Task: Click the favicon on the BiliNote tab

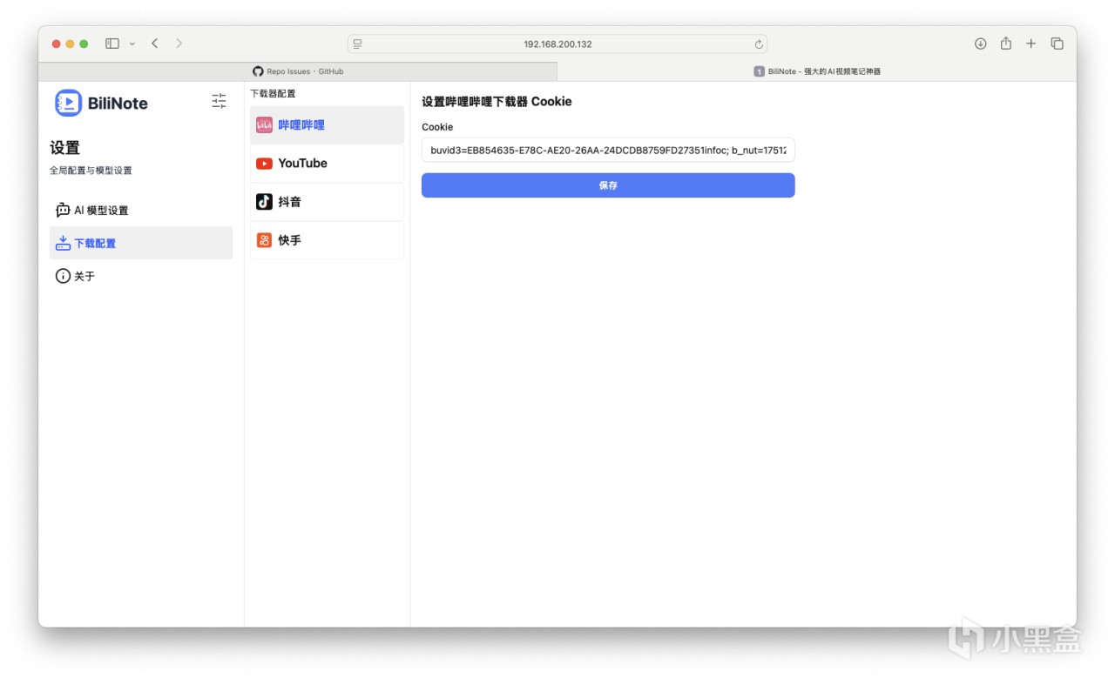Action: pos(759,71)
